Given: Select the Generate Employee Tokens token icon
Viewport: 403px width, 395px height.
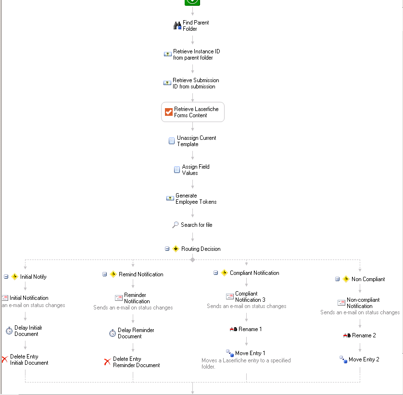Looking at the screenshot, I should point(170,198).
